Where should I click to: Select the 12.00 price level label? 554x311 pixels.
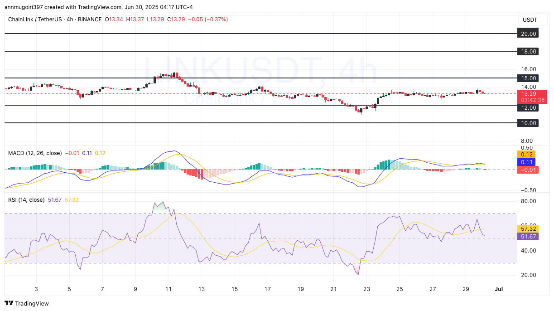click(x=528, y=107)
